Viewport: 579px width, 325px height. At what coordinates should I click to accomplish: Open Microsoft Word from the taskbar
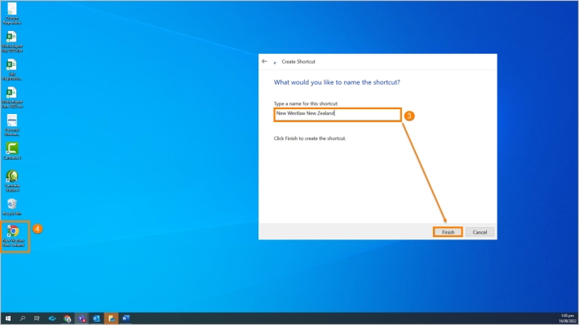click(126, 318)
